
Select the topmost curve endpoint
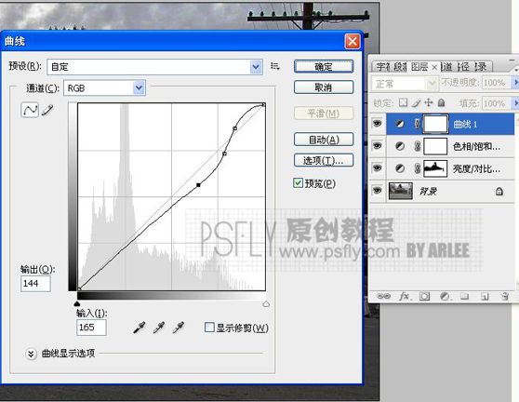(263, 104)
